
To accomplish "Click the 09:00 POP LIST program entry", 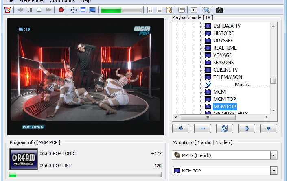I will 55,166.
